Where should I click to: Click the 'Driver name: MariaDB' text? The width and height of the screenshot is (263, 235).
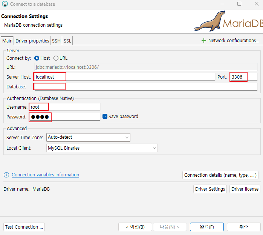click(x=27, y=189)
